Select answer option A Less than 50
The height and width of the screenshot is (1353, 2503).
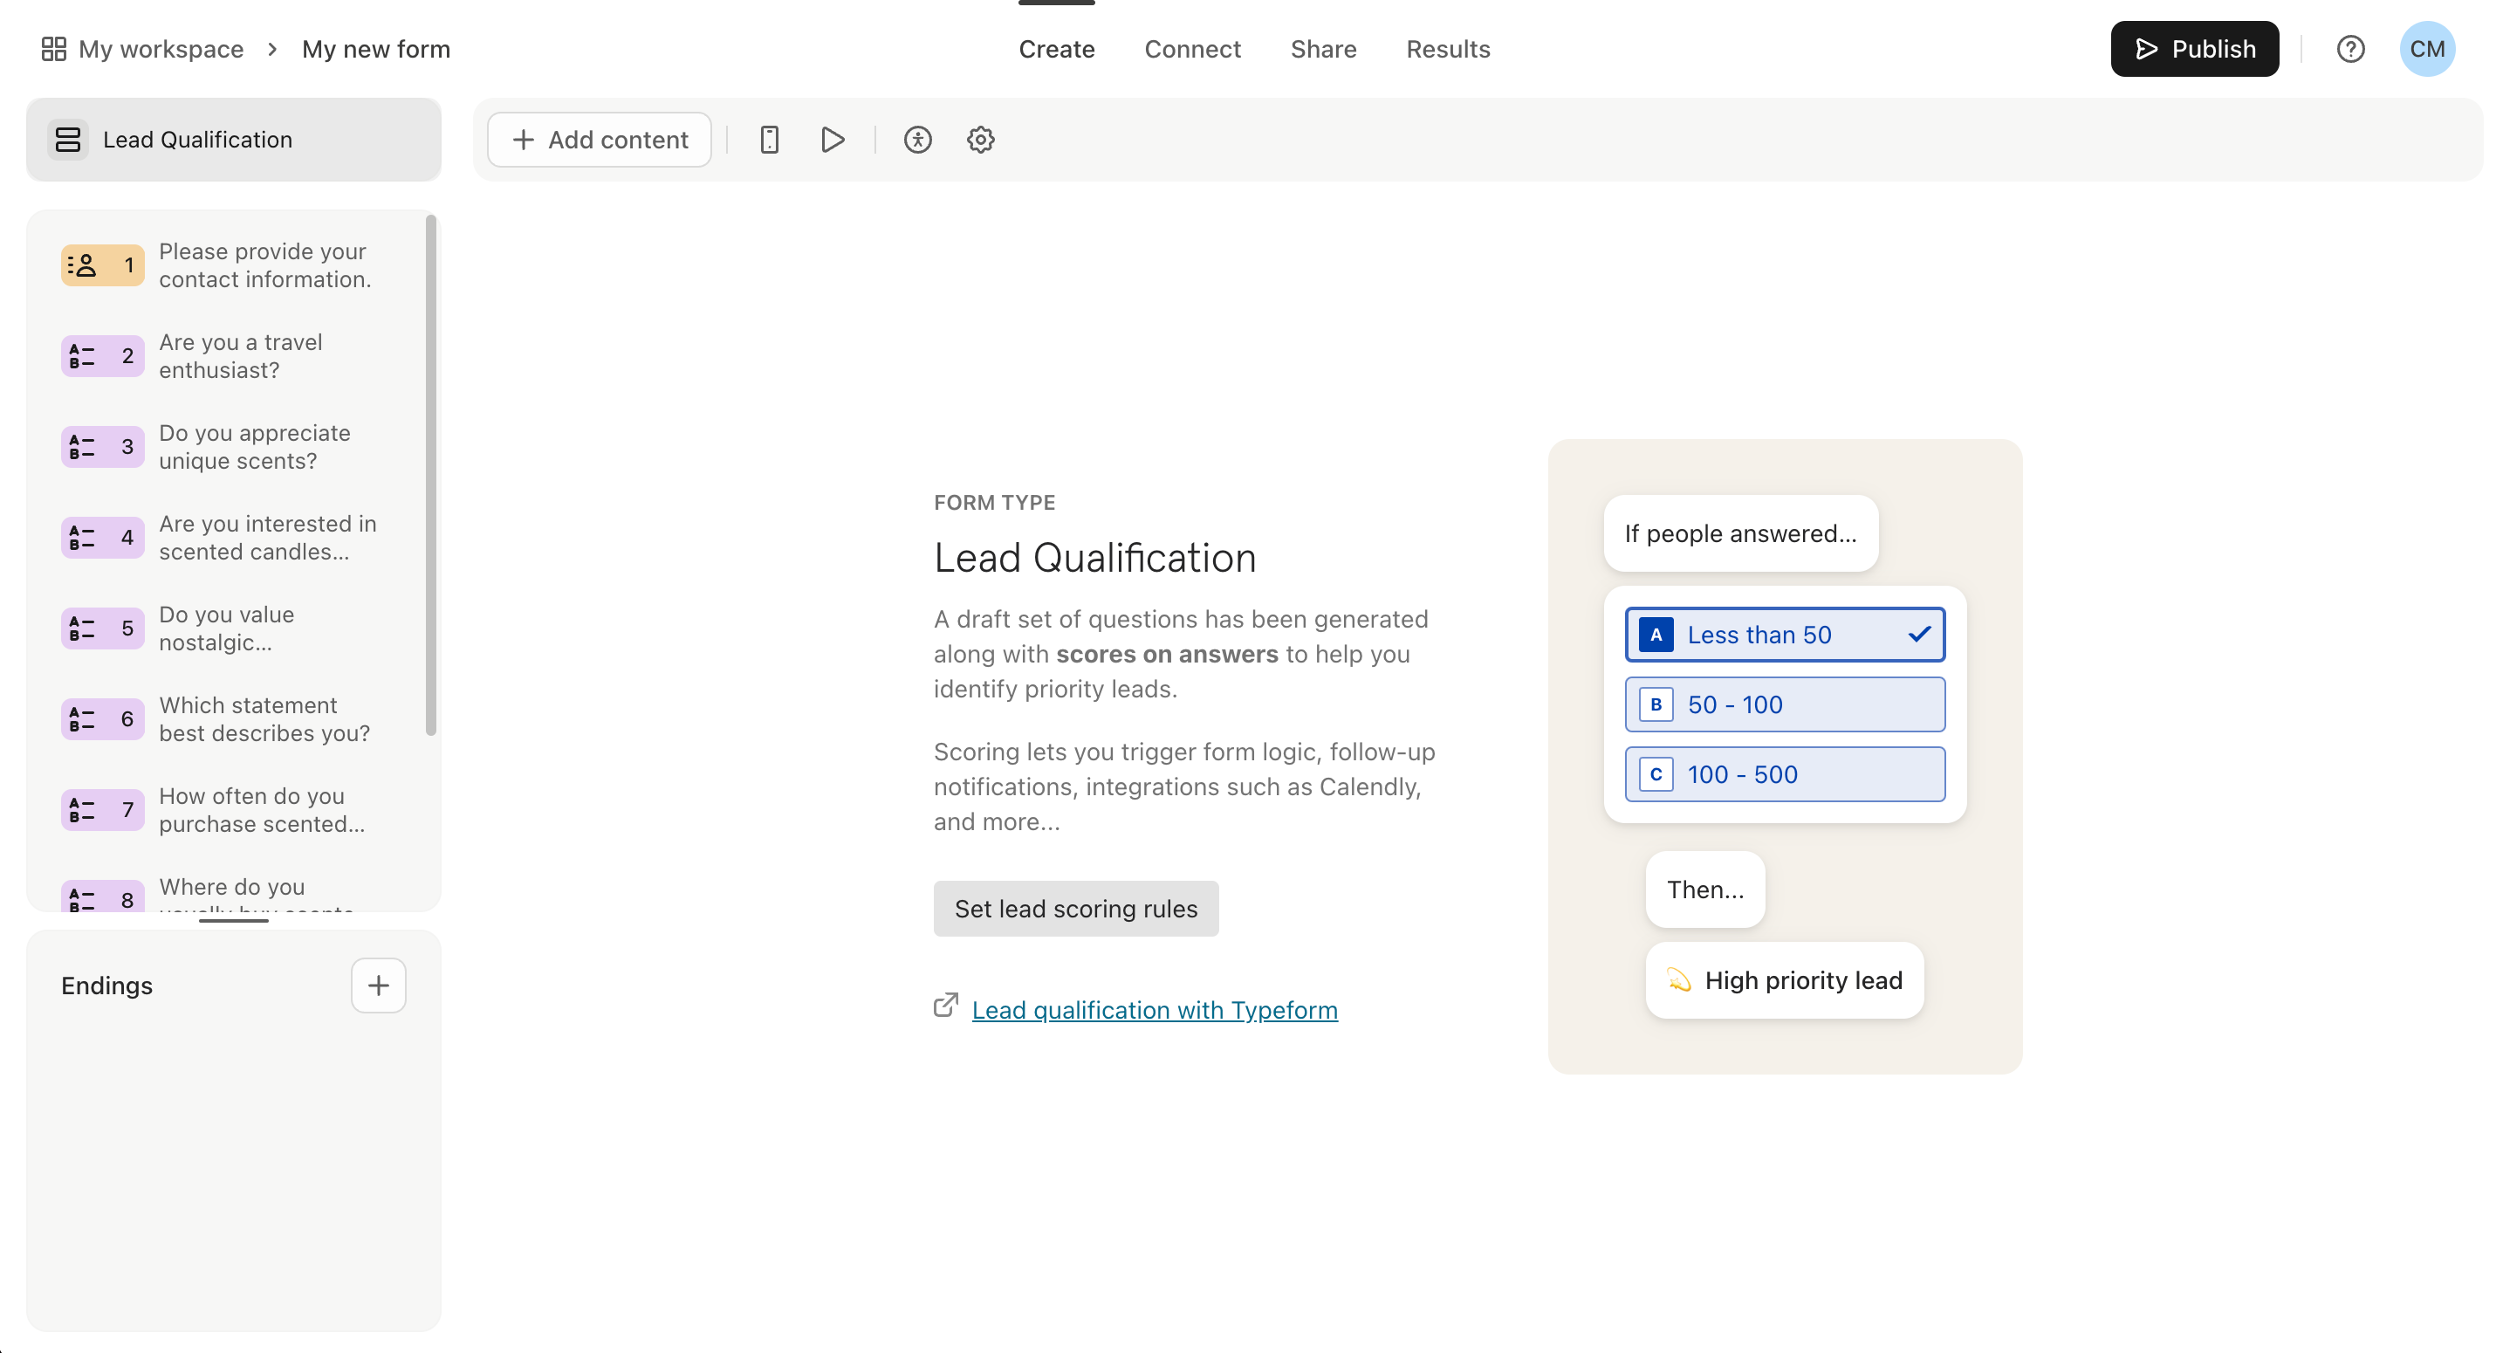pyautogui.click(x=1785, y=635)
